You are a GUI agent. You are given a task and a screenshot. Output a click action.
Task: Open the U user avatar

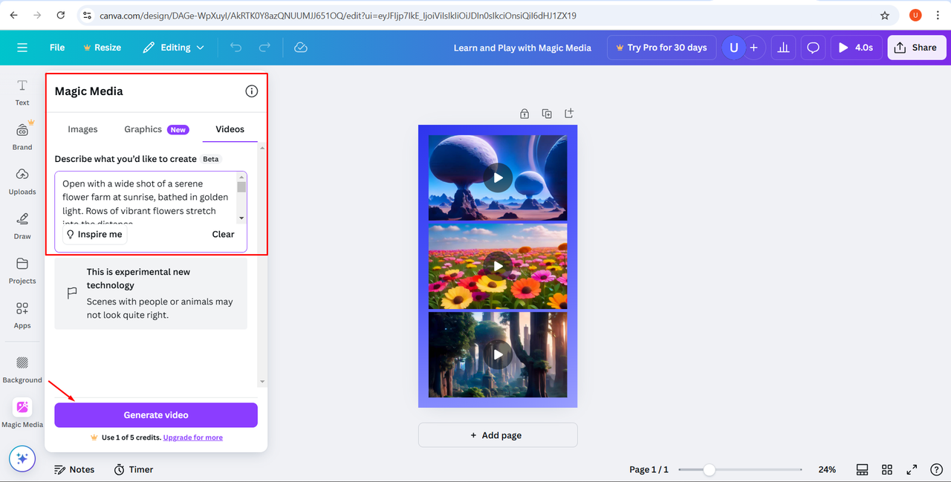click(x=734, y=48)
